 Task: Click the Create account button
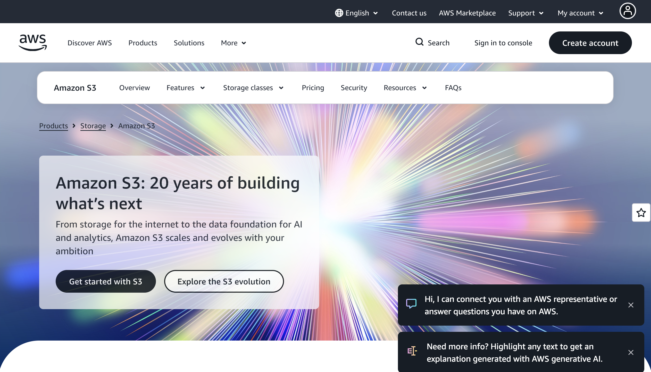tap(590, 43)
